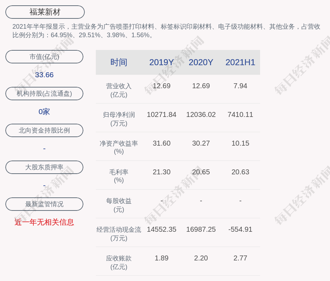
Task: Click the receivables value 1.89
Action: coord(161,258)
